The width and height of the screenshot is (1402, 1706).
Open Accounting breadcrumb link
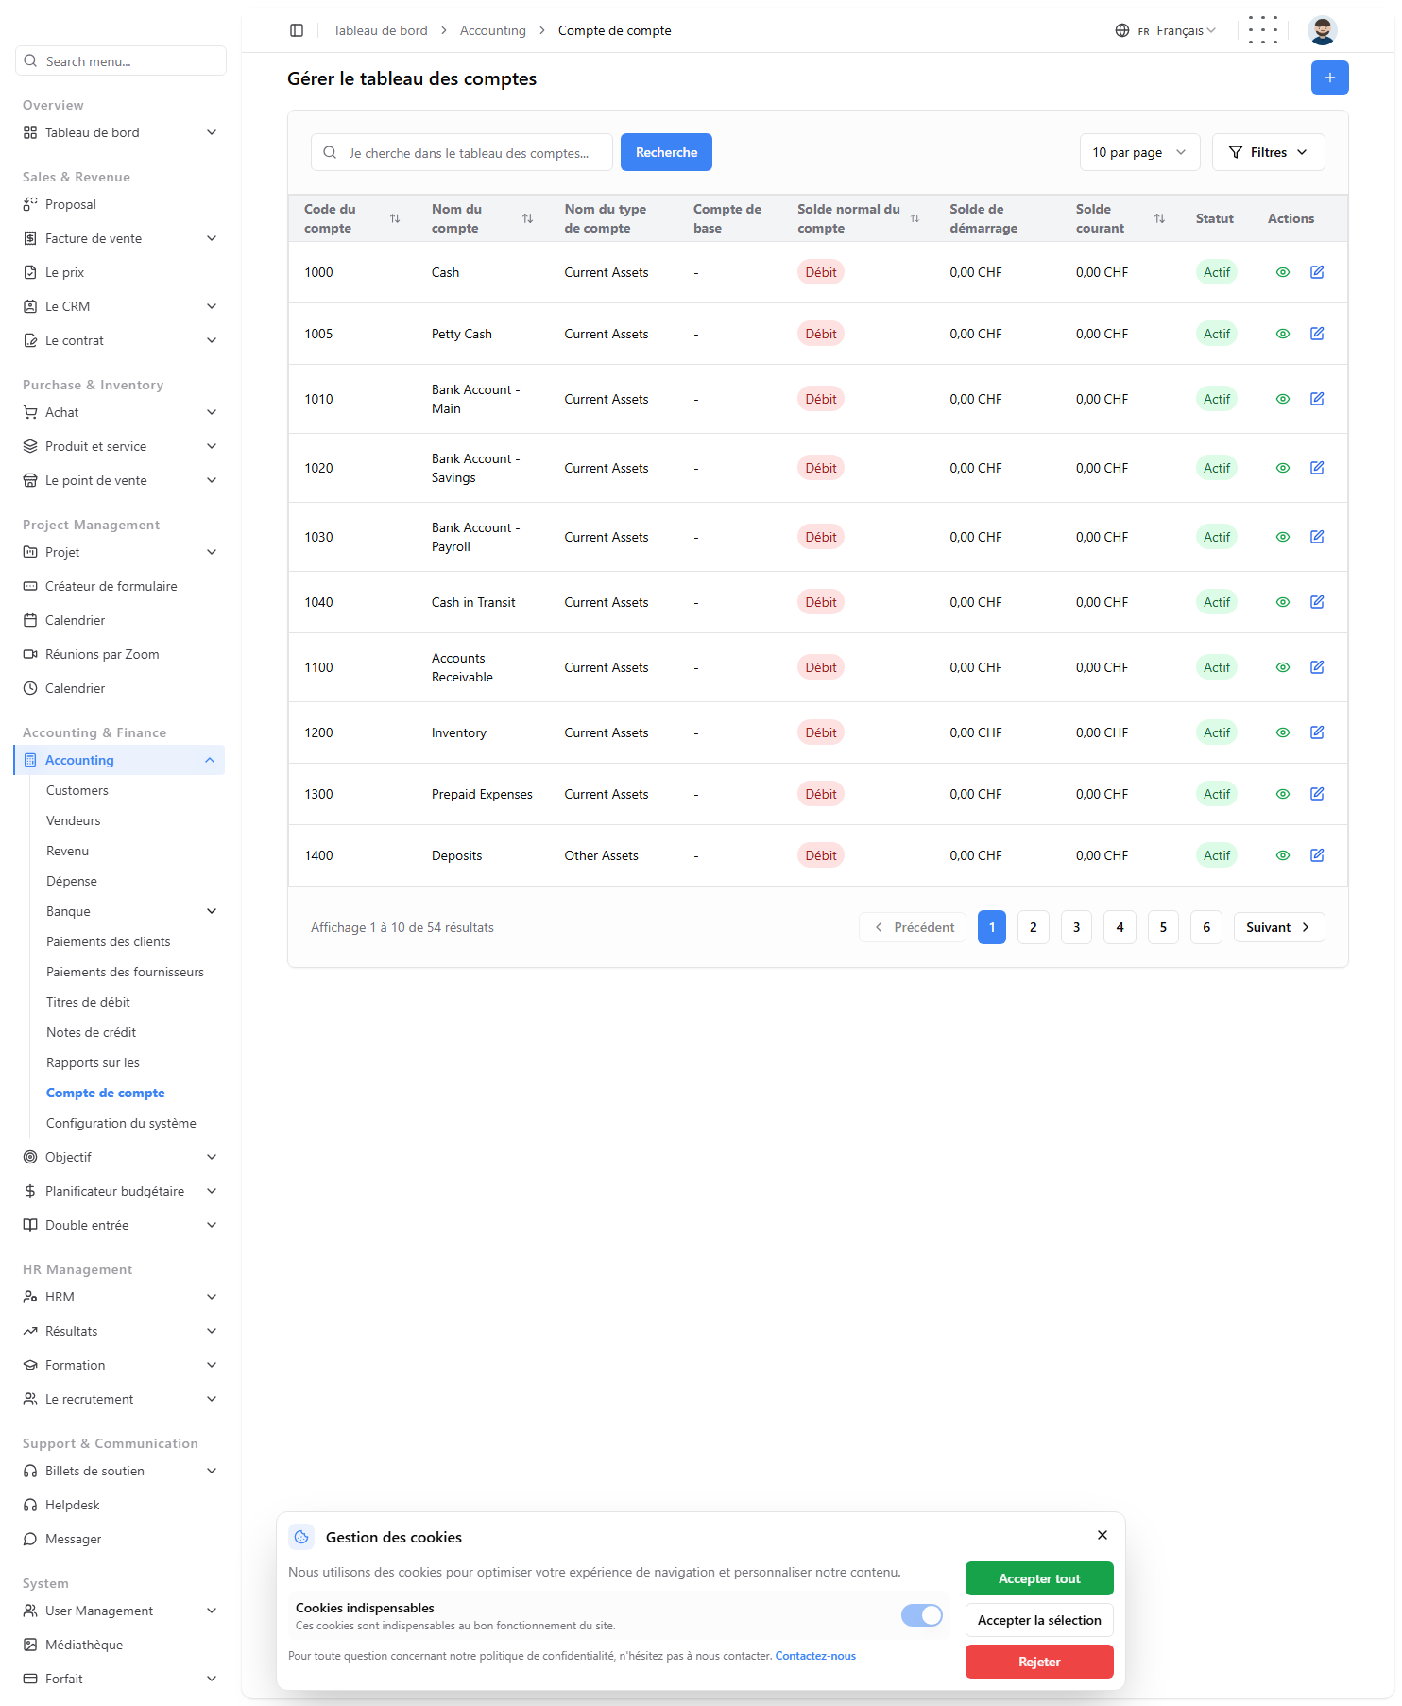492,30
